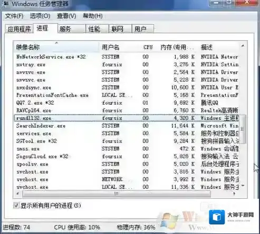The height and width of the screenshot is (234, 260).
Task: Click 腾讯QQ description cell
Action: click(x=209, y=103)
